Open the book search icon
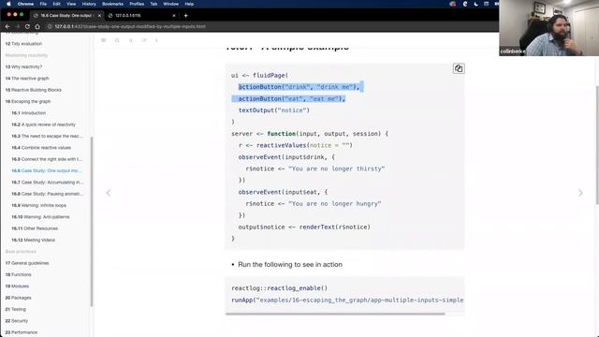The height and width of the screenshot is (337, 599). click(117, 40)
